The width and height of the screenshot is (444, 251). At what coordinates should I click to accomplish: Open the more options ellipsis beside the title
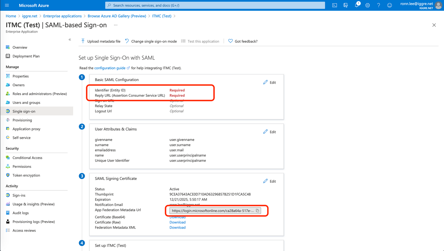[116, 25]
